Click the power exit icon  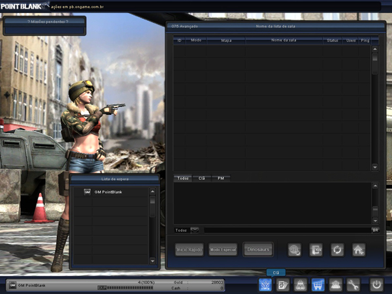[x=376, y=284]
